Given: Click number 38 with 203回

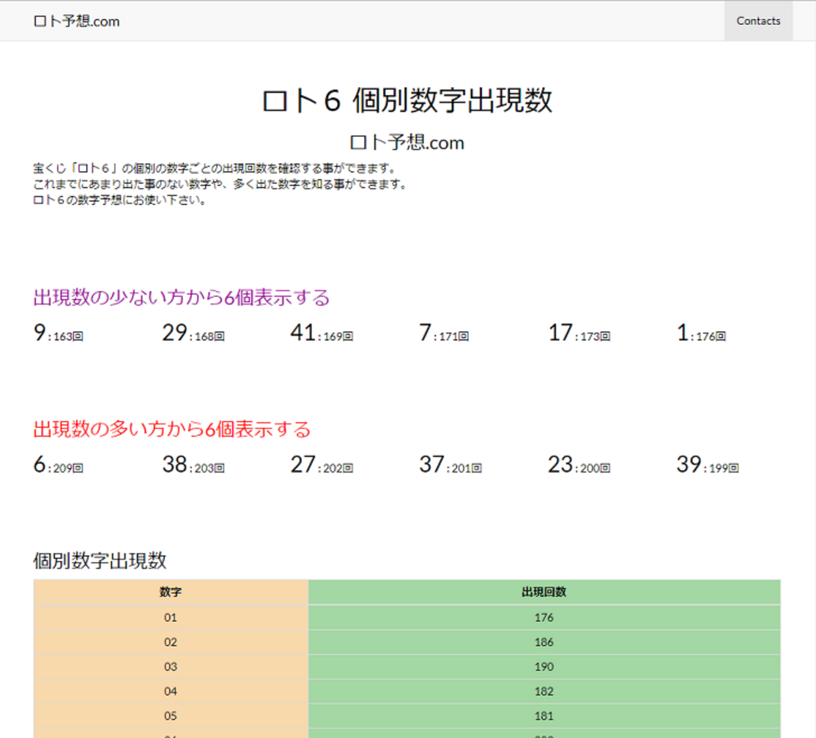Looking at the screenshot, I should tap(193, 465).
